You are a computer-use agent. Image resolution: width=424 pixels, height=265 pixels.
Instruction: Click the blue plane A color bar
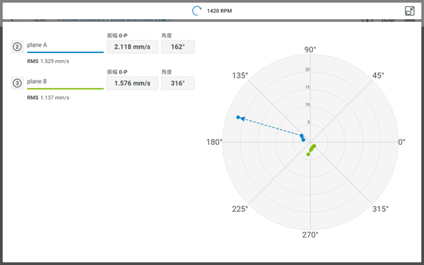point(65,52)
